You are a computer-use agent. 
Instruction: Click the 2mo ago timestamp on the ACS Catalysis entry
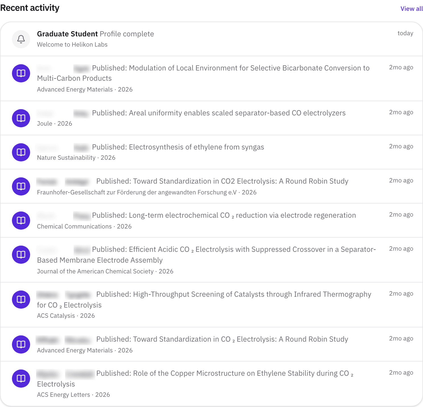coord(401,294)
